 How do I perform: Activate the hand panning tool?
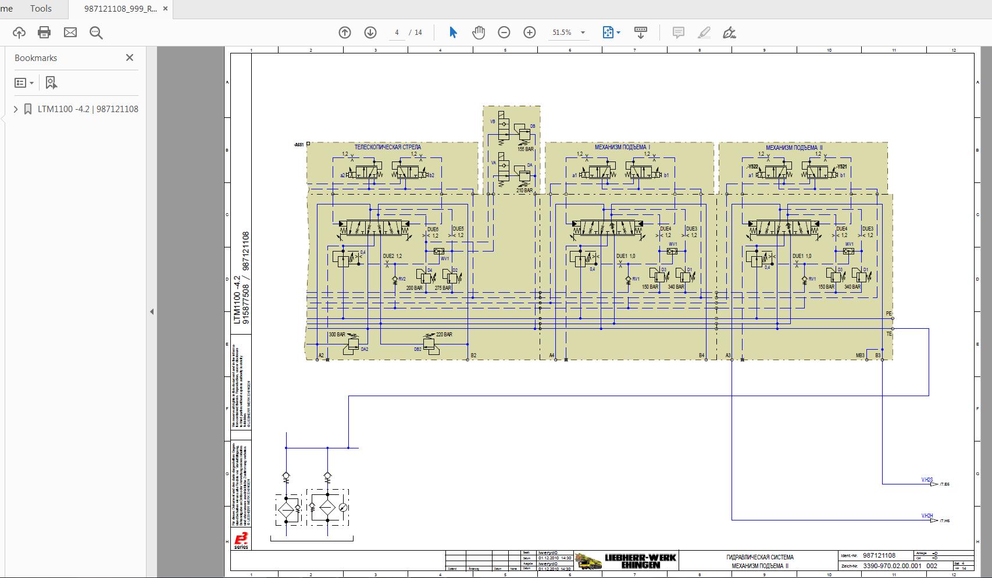(x=479, y=33)
